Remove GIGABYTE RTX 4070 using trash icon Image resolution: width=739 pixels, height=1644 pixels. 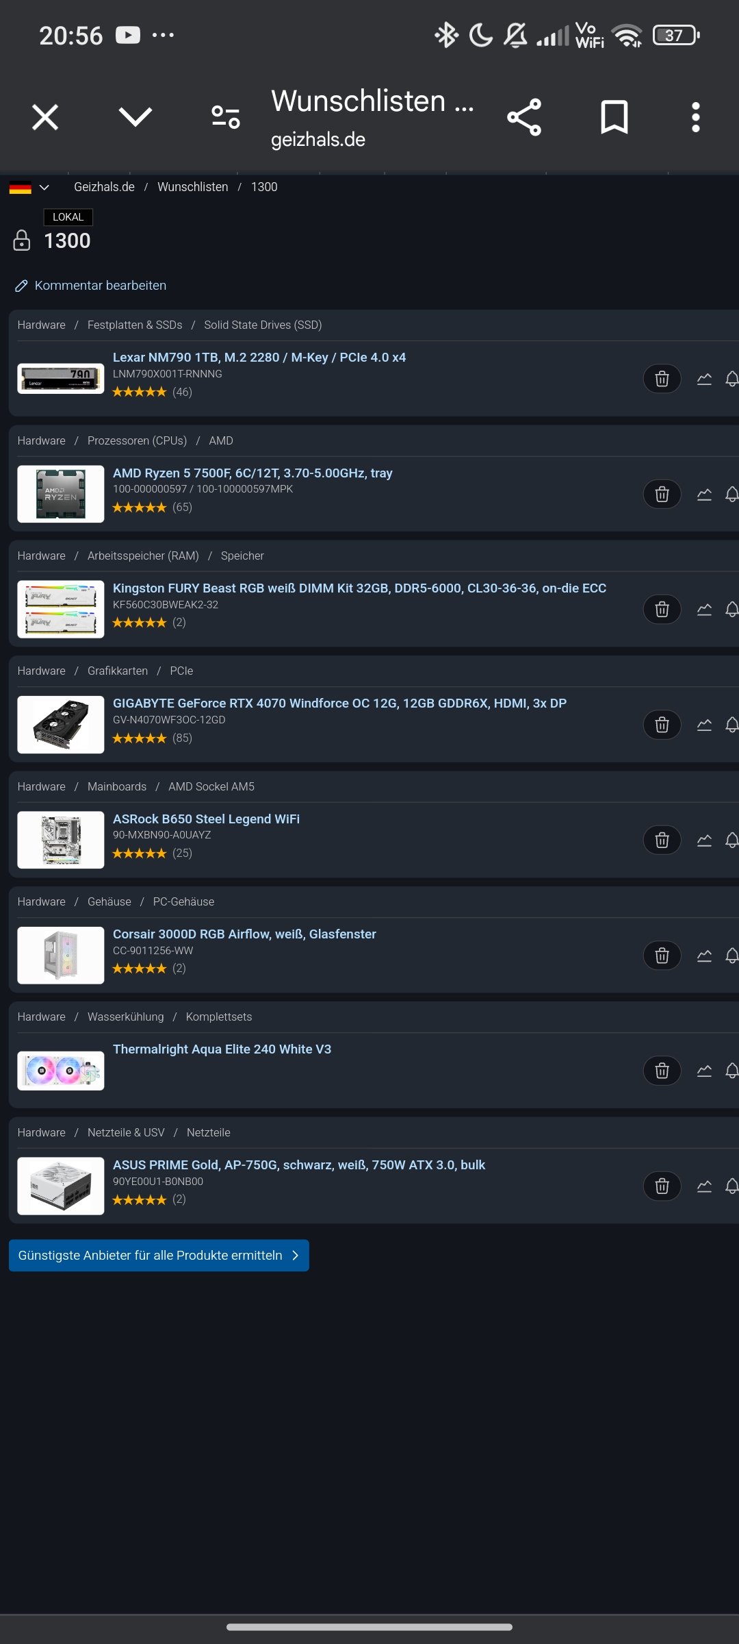tap(662, 725)
